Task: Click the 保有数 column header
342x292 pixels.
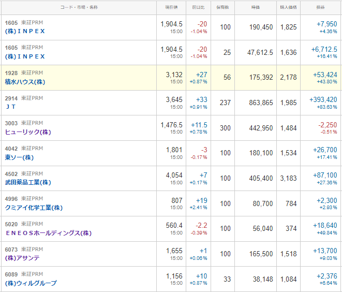Action: [x=222, y=7]
